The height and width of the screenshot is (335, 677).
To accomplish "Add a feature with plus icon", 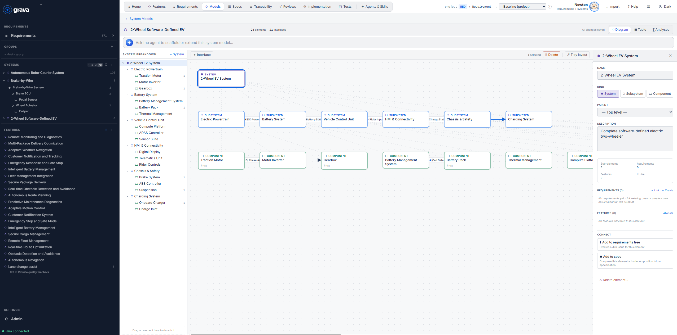I will click(112, 130).
